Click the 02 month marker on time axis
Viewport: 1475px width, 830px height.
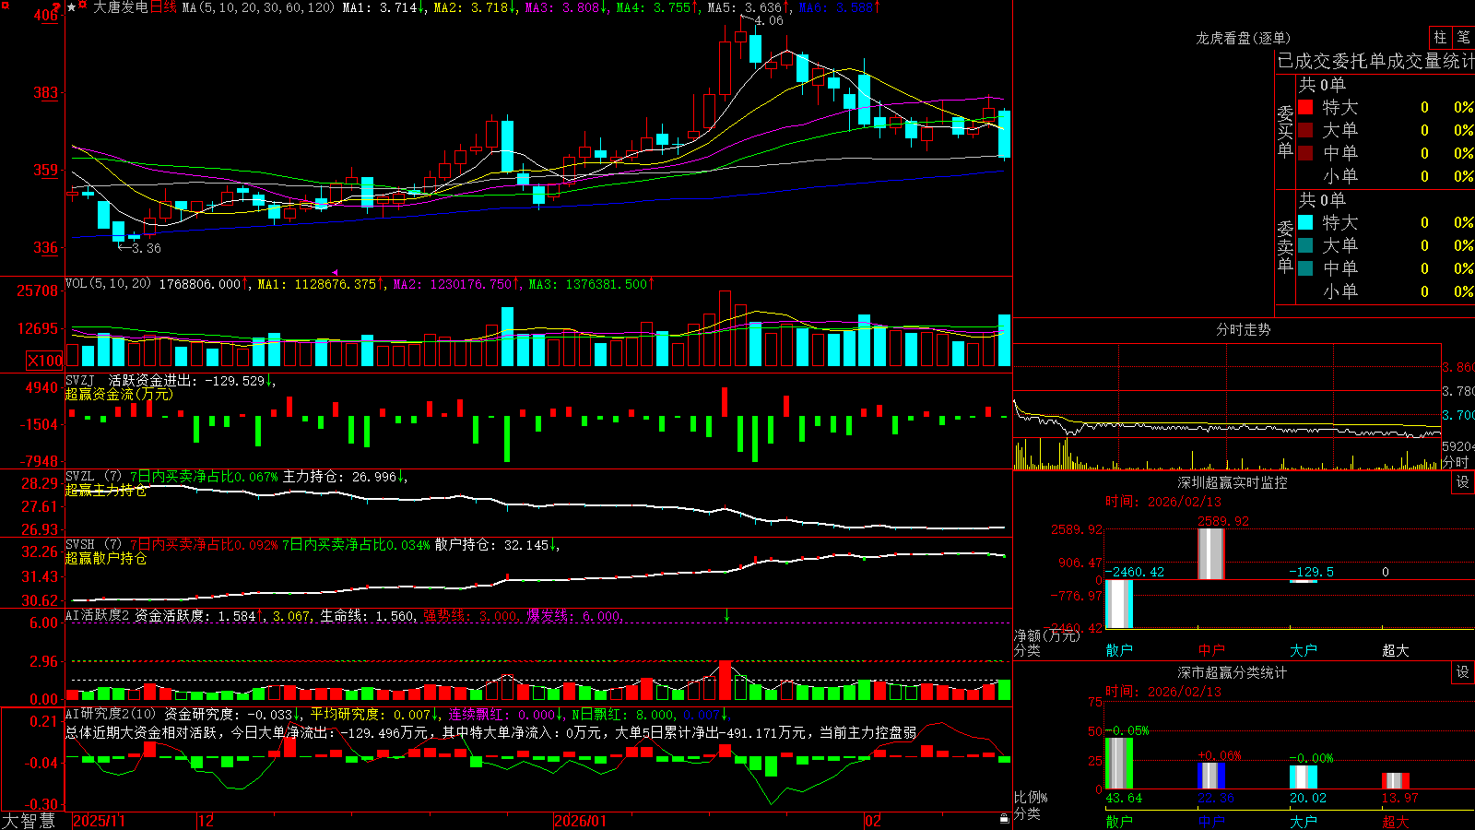point(873,821)
